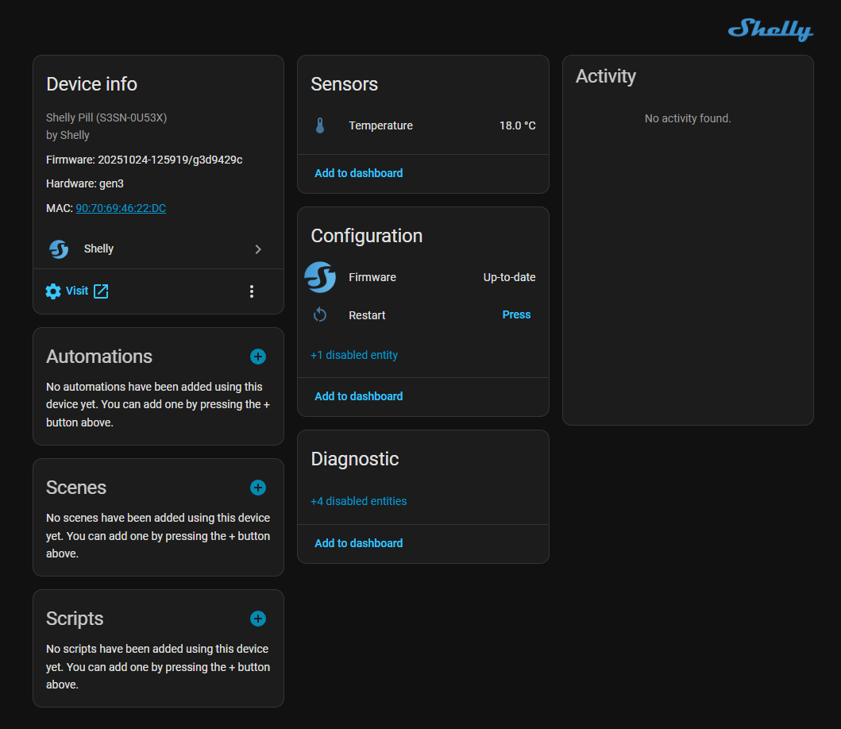This screenshot has width=841, height=729.
Task: Expand the Shelly integration chevron
Action: (258, 249)
